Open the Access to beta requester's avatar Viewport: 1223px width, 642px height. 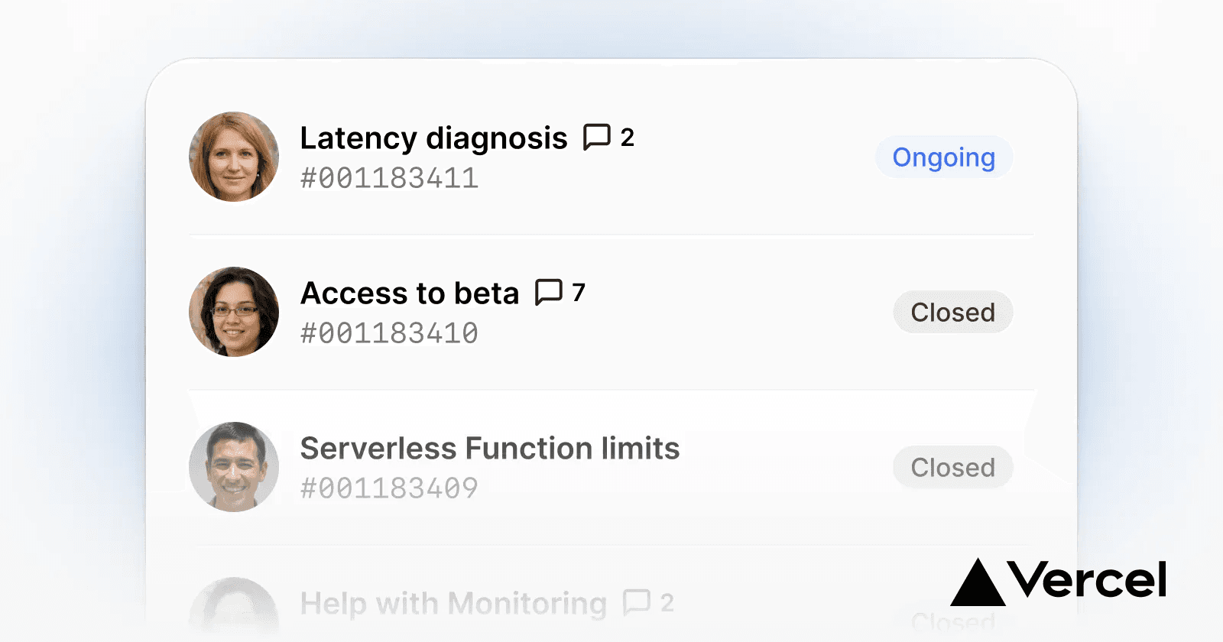pos(234,312)
